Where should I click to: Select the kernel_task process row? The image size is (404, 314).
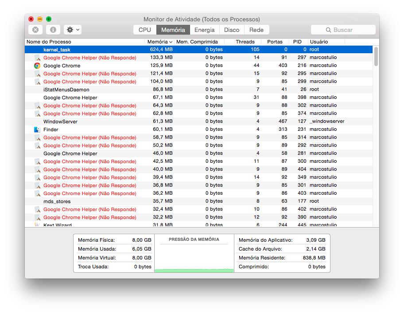pos(198,50)
